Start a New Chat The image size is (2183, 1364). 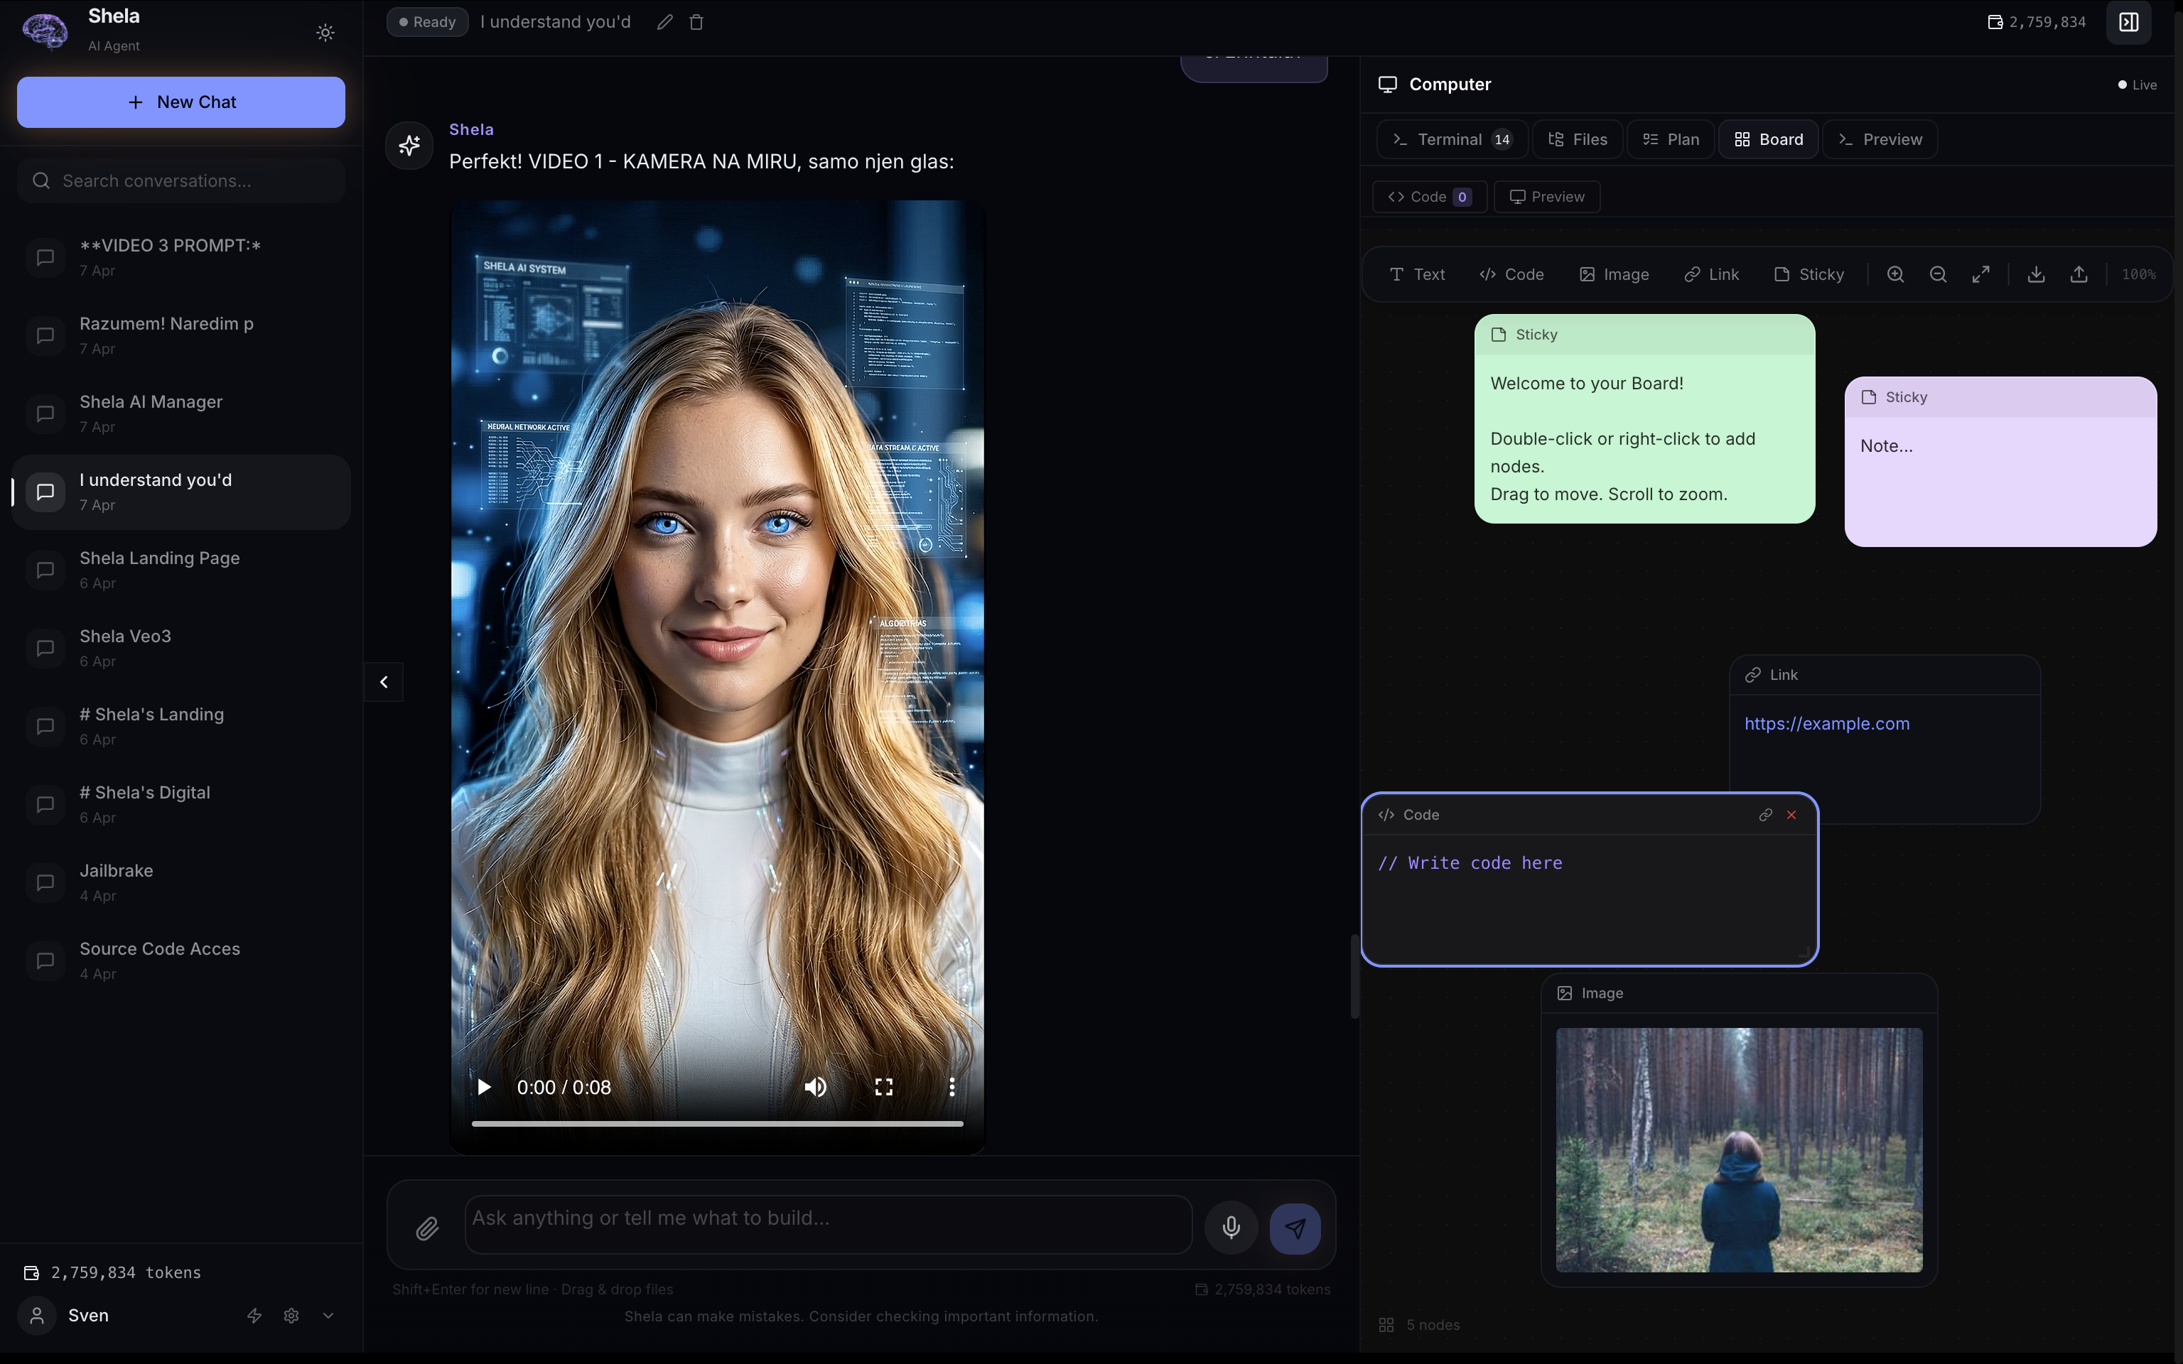click(x=180, y=102)
